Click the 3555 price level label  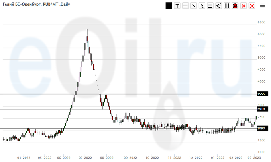click(261, 94)
